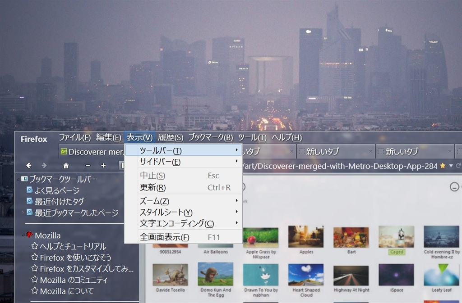This screenshot has width=462, height=303.
Task: Switch to the rightmost full 新しいタブ tab
Action: [x=415, y=151]
